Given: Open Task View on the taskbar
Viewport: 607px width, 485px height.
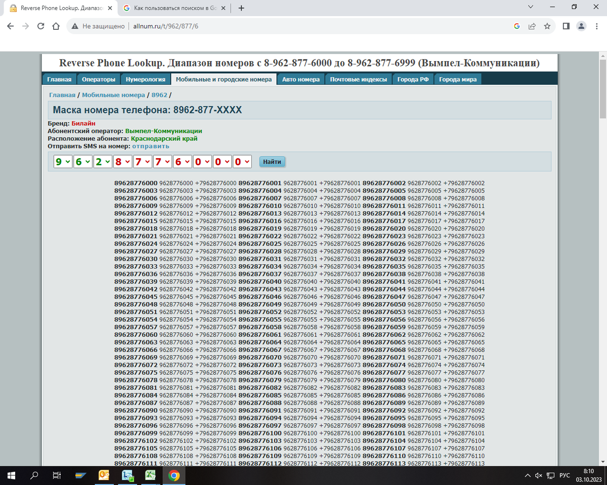Looking at the screenshot, I should [57, 475].
